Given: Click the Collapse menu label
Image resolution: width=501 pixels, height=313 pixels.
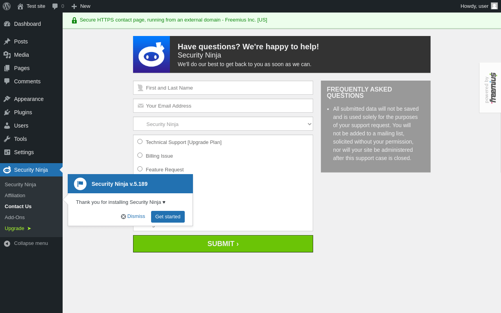Looking at the screenshot, I should (31, 243).
